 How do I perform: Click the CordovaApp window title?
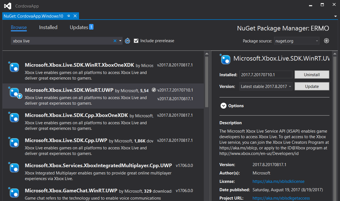pos(27,6)
